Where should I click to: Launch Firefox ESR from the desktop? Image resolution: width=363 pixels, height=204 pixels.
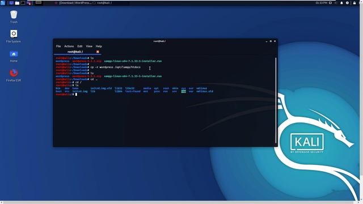point(14,75)
